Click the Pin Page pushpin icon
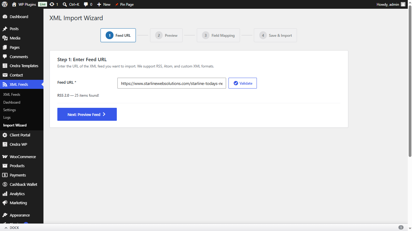The image size is (412, 231). pyautogui.click(x=117, y=5)
